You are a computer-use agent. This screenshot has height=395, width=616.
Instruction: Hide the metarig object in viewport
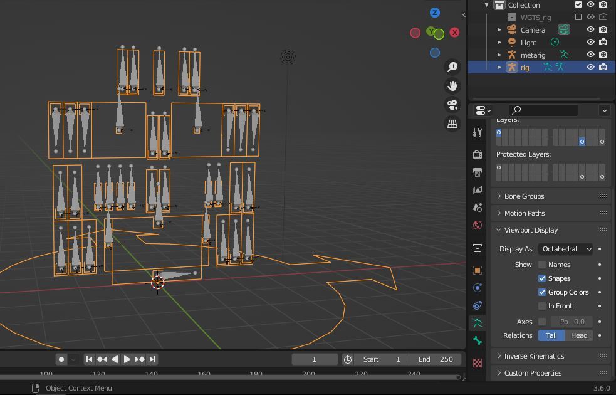coord(590,55)
